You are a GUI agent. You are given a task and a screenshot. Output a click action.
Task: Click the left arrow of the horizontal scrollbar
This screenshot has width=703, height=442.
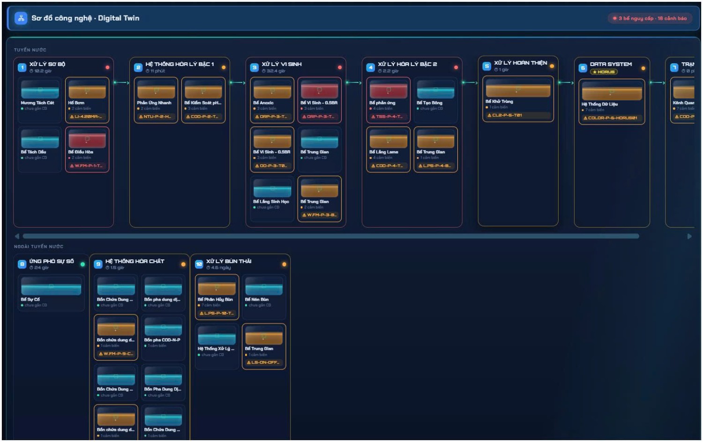click(x=17, y=236)
